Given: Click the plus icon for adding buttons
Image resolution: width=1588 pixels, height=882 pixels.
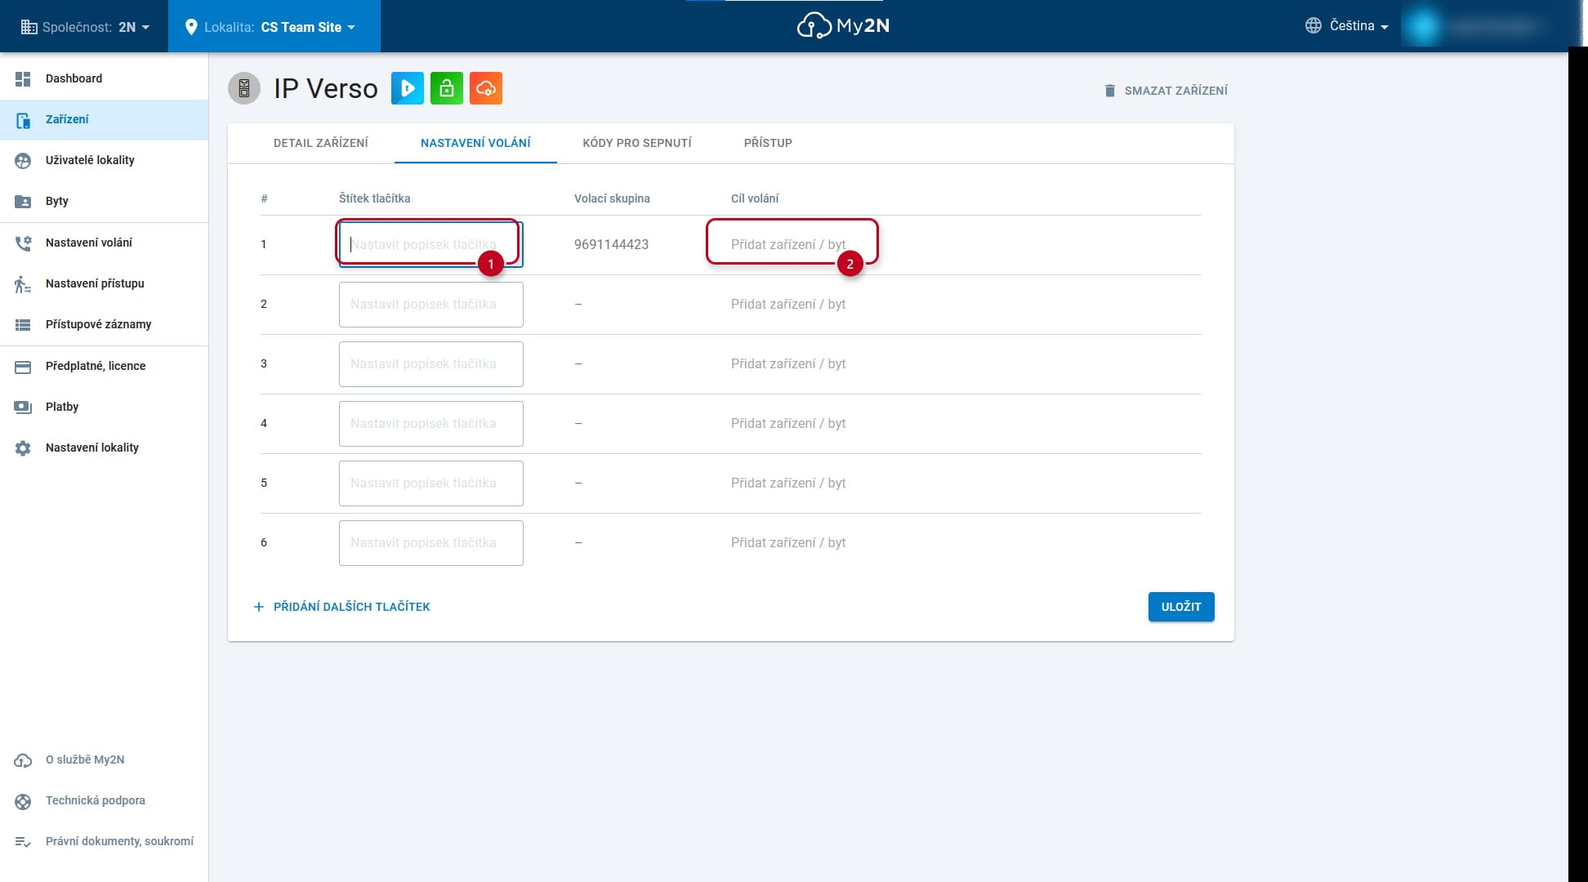Looking at the screenshot, I should (x=259, y=607).
